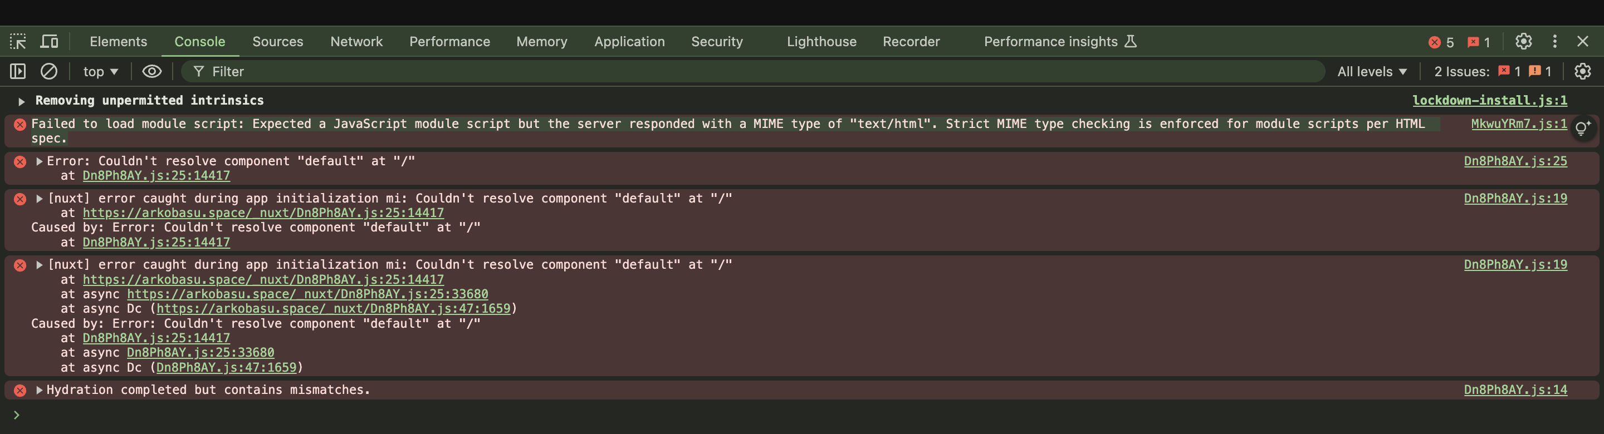Close the DevTools panel
Viewport: 1604px width, 434px height.
click(1583, 42)
